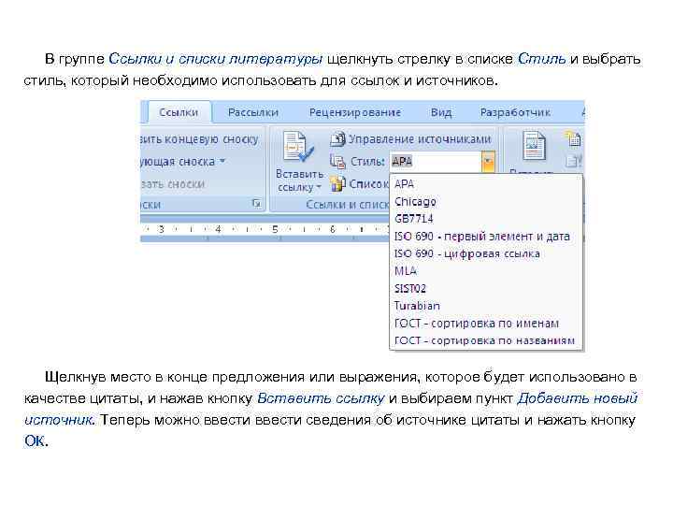This screenshot has width=673, height=505.
Task: Toggle the Стиль dropdown arrow
Action: pos(488,162)
